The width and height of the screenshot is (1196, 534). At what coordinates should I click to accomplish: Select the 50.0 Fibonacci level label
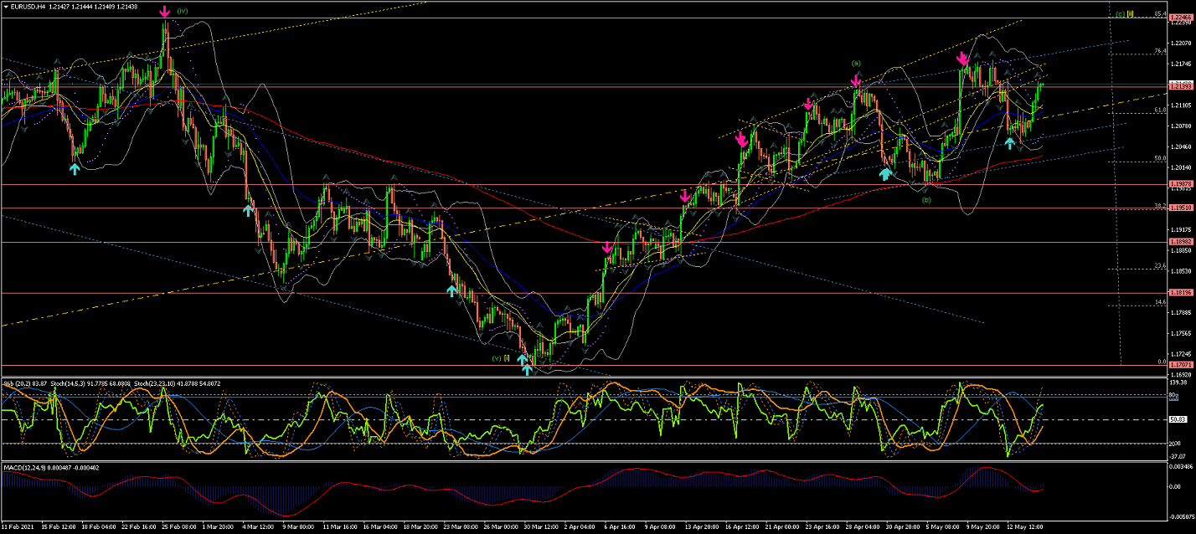coord(1160,157)
